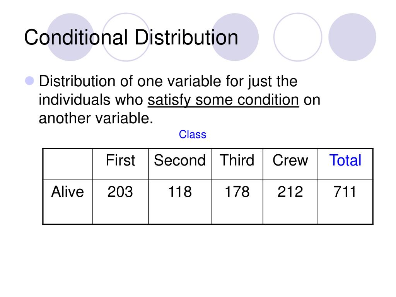The width and height of the screenshot is (396, 297).
Task: Click the underlined satisfy some condition text
Action: tap(223, 100)
